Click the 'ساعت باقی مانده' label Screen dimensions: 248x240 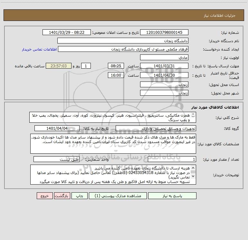pyautogui.click(x=30, y=66)
